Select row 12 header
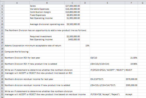The image size is (146, 98). coord(2,30)
